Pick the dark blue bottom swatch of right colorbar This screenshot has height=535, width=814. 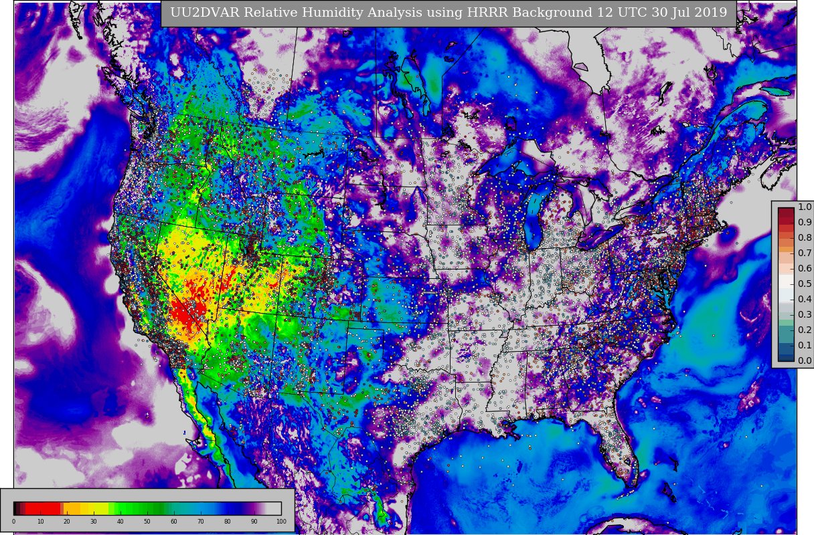[786, 357]
